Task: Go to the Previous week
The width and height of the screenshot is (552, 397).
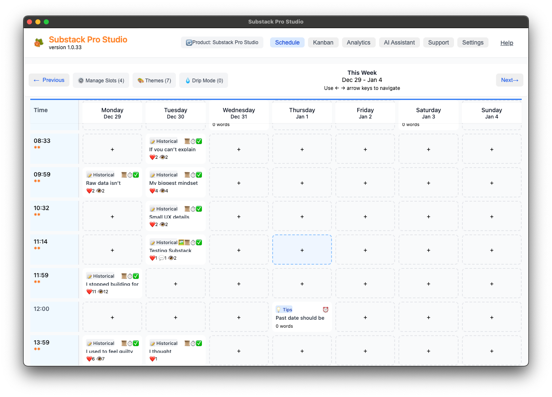Action: point(49,80)
